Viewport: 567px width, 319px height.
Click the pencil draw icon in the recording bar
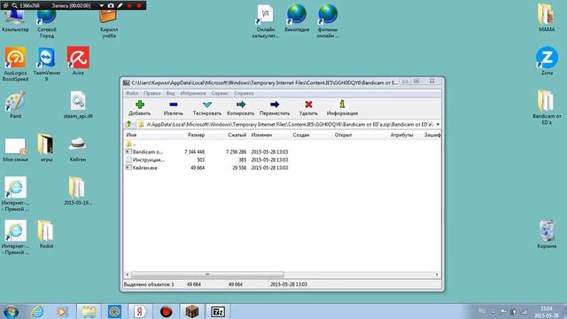pos(120,5)
